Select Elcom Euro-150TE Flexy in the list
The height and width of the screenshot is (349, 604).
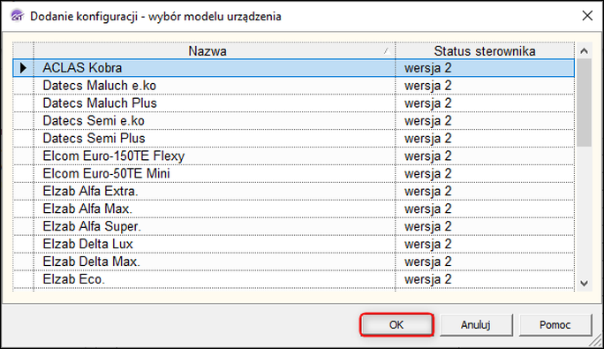pos(293,156)
